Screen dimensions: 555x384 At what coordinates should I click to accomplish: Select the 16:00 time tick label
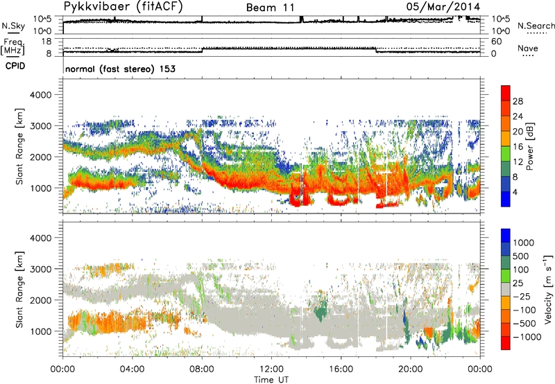pyautogui.click(x=341, y=369)
